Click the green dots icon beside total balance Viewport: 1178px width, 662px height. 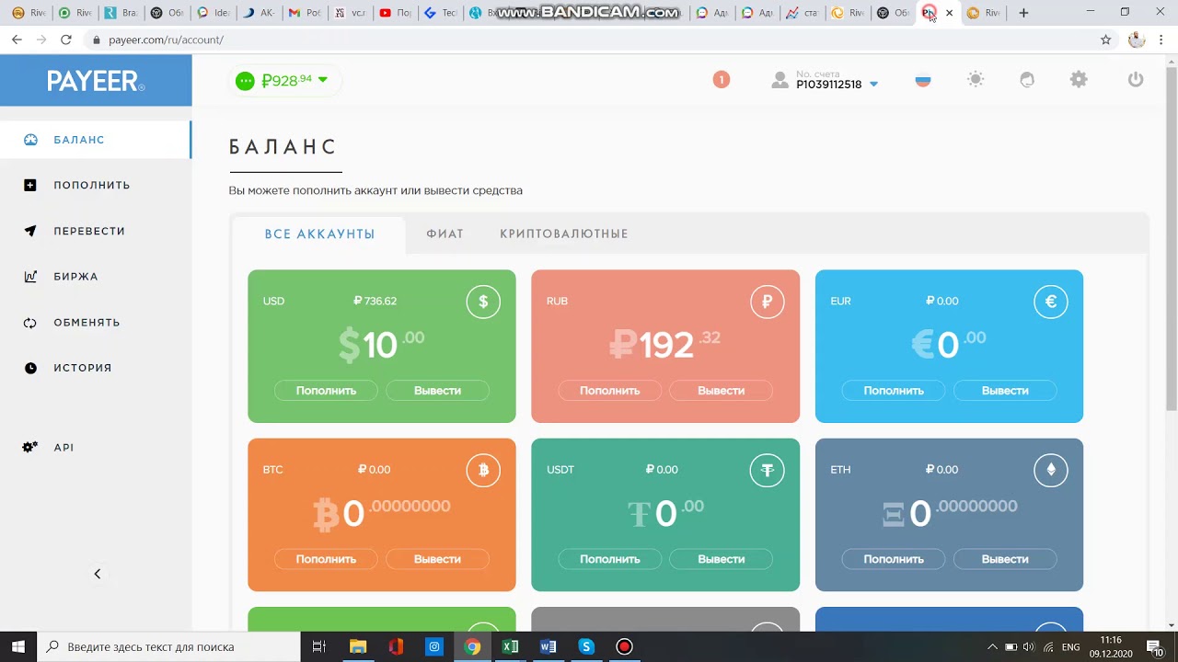point(245,81)
